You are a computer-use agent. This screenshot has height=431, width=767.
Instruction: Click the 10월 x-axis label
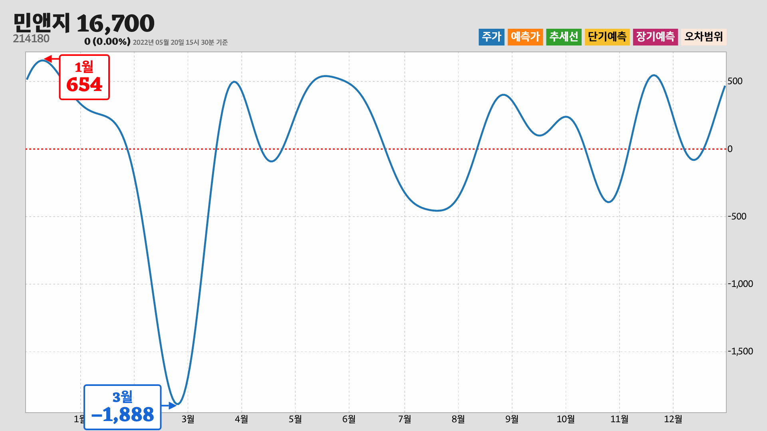pos(566,419)
